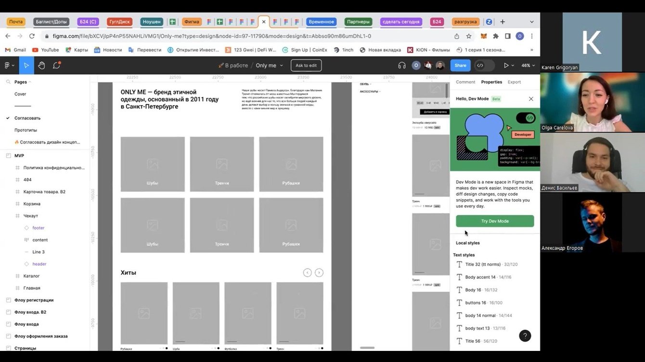Image resolution: width=645 pixels, height=362 pixels.
Task: Click the blue Share button
Action: (460, 66)
